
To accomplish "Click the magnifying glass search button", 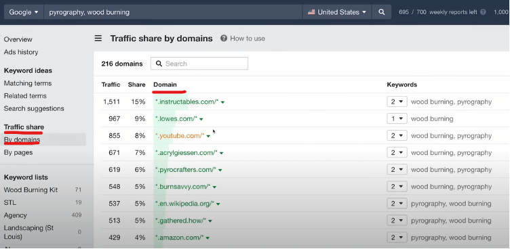I will click(382, 12).
